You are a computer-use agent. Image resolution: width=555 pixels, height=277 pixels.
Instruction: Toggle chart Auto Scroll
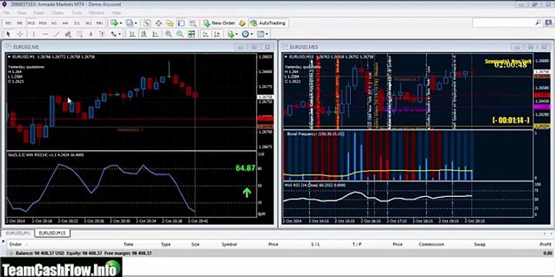pyautogui.click(x=206, y=35)
